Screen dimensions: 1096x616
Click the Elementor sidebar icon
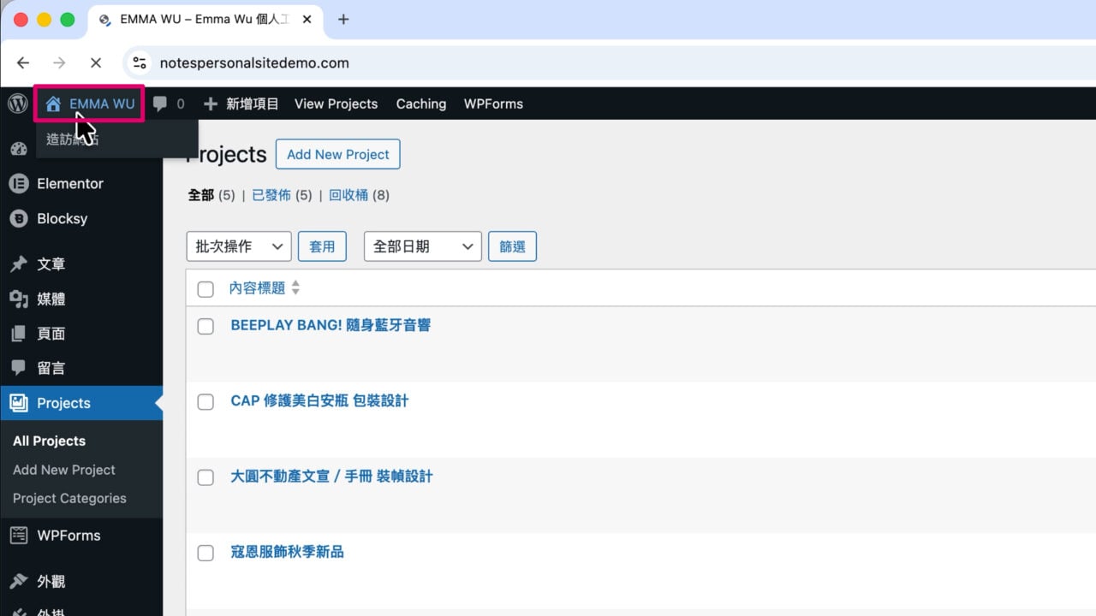(19, 183)
